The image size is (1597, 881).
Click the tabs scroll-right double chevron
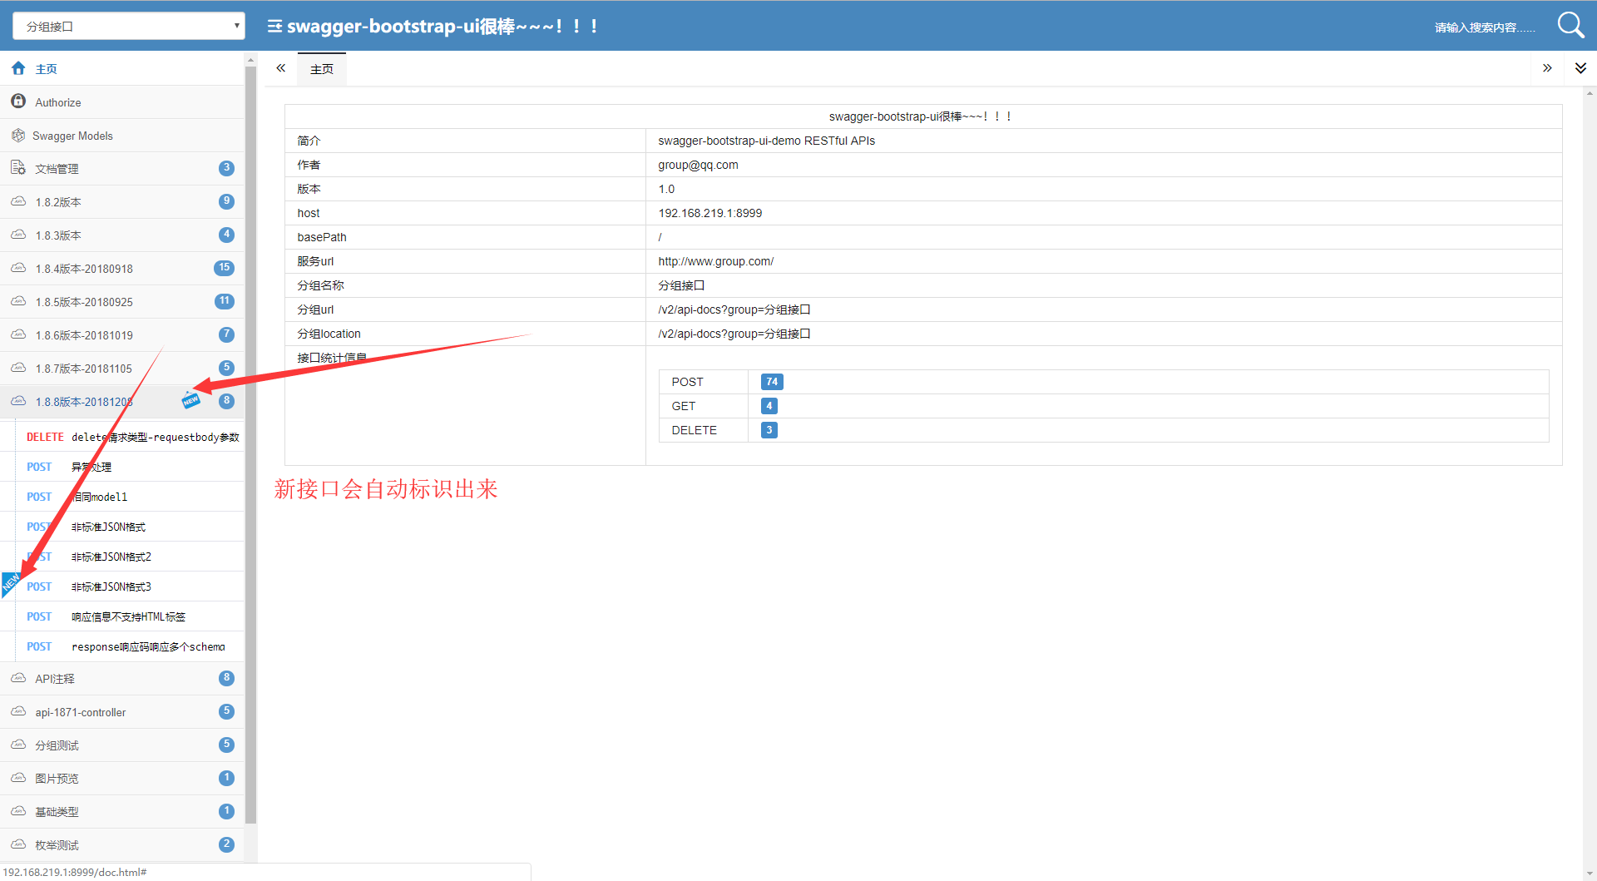[x=1547, y=68]
